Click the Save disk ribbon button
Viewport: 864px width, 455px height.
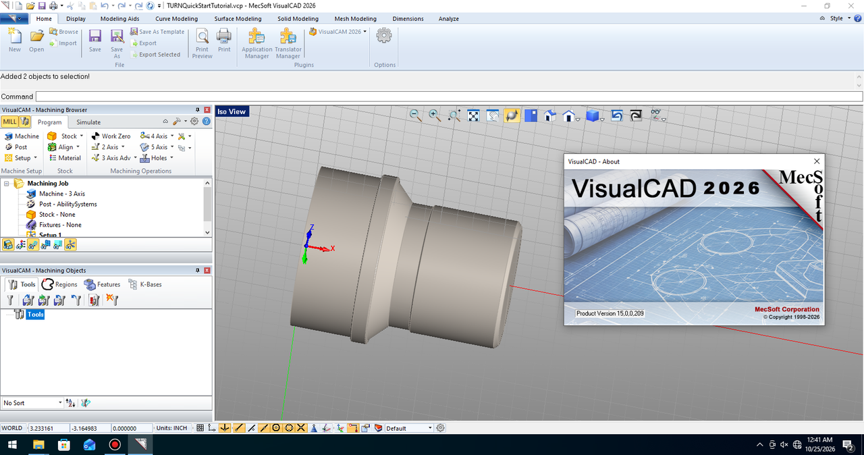coord(95,41)
